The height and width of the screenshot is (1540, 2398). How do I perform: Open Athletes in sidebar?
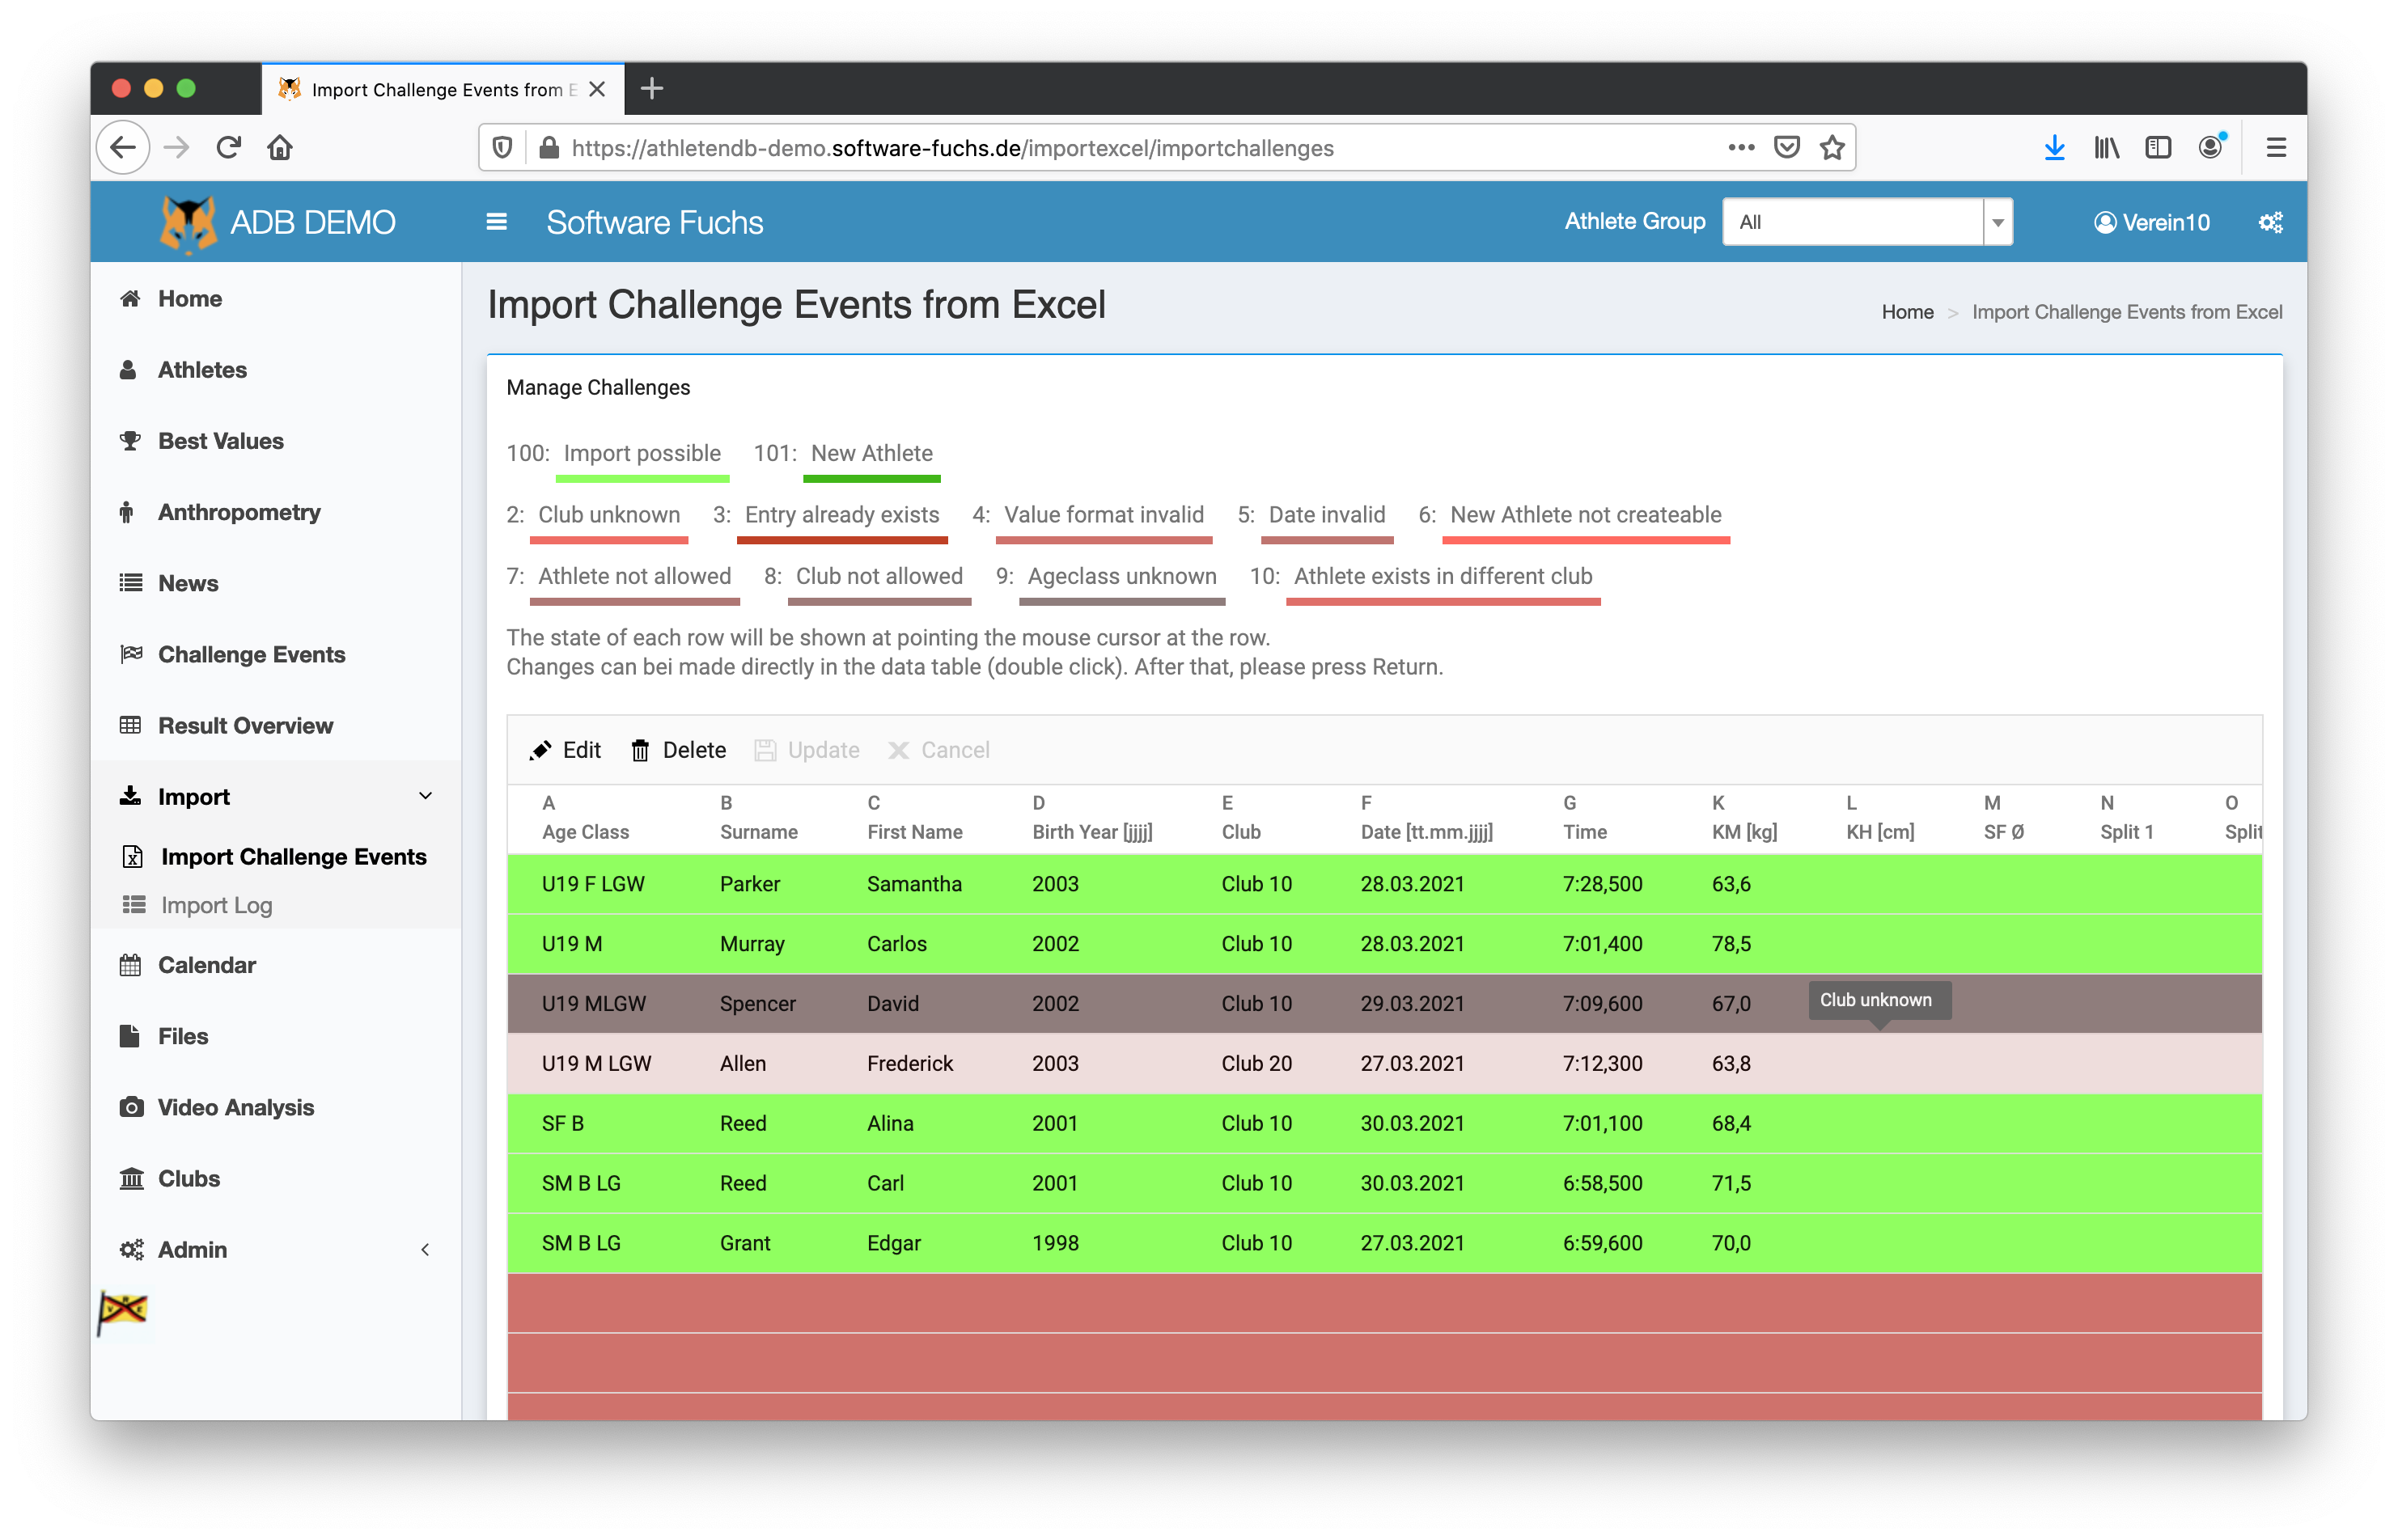[202, 369]
